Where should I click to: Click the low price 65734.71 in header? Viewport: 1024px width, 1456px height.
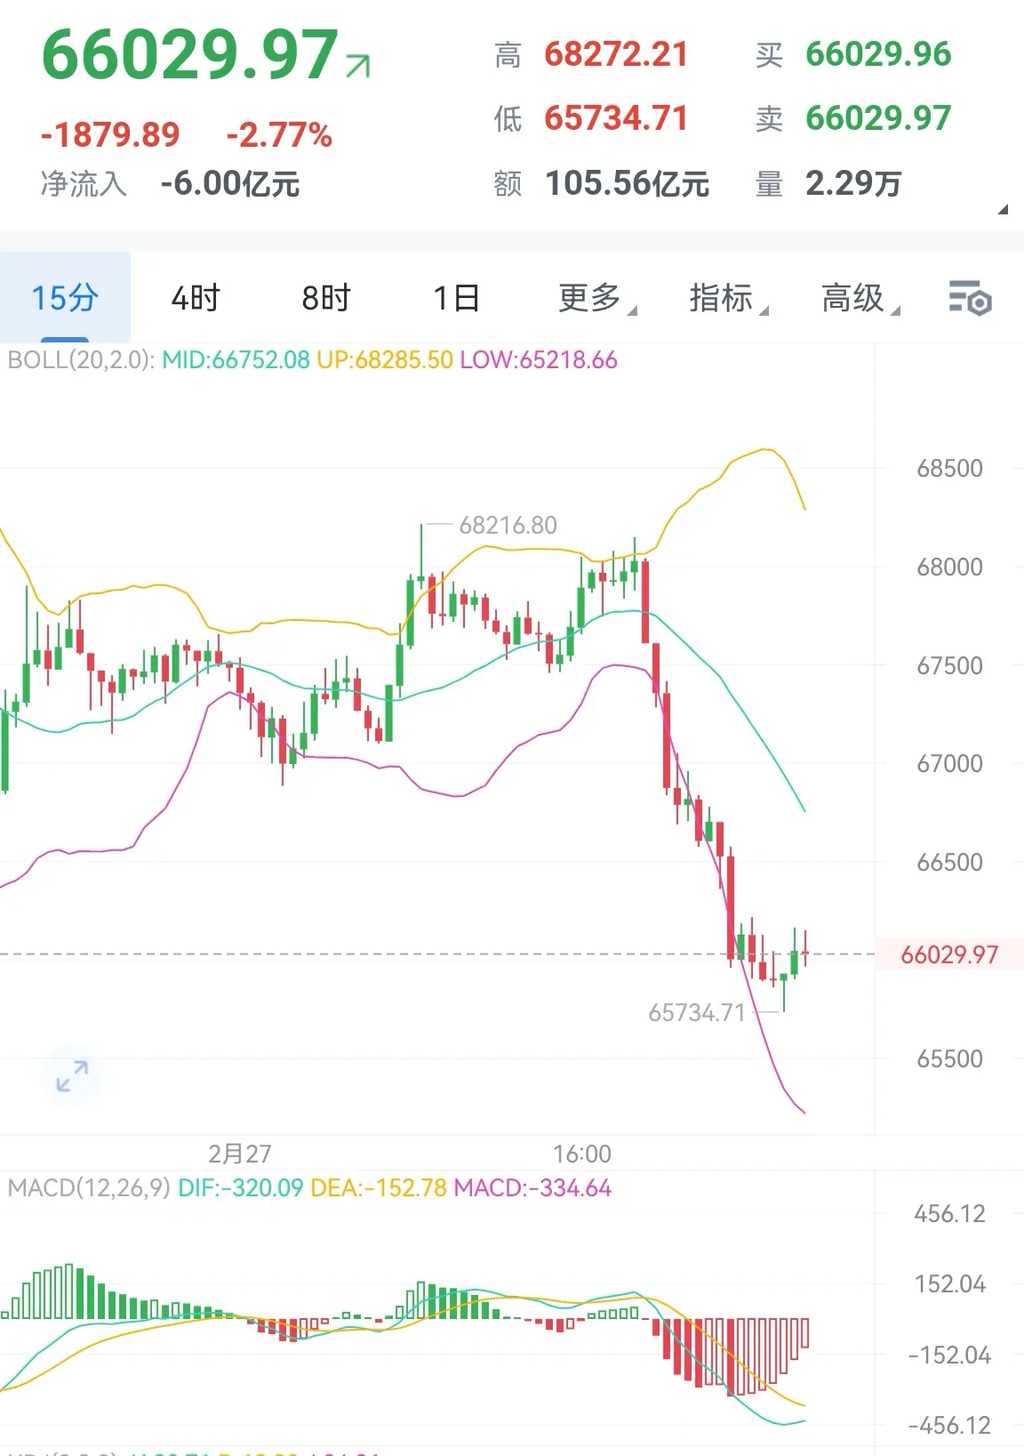pyautogui.click(x=616, y=118)
